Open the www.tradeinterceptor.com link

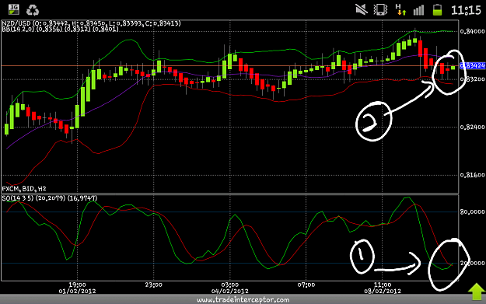[x=243, y=299]
